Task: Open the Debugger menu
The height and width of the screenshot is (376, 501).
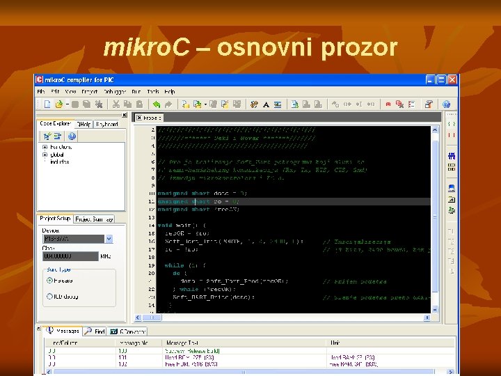Action: coord(115,92)
